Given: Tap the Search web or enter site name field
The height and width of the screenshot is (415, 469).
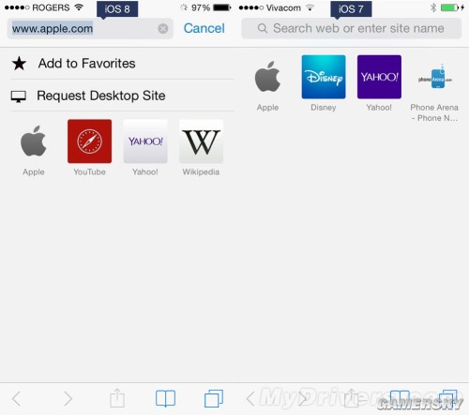Looking at the screenshot, I should coord(352,28).
